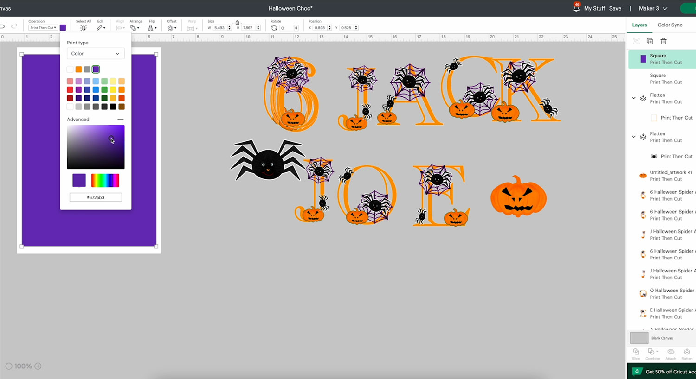Screen dimensions: 696x379
Task: Open the Print type Color dropdown
Action: [96, 54]
